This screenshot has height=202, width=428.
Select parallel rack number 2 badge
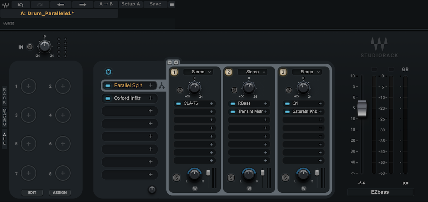pyautogui.click(x=229, y=72)
